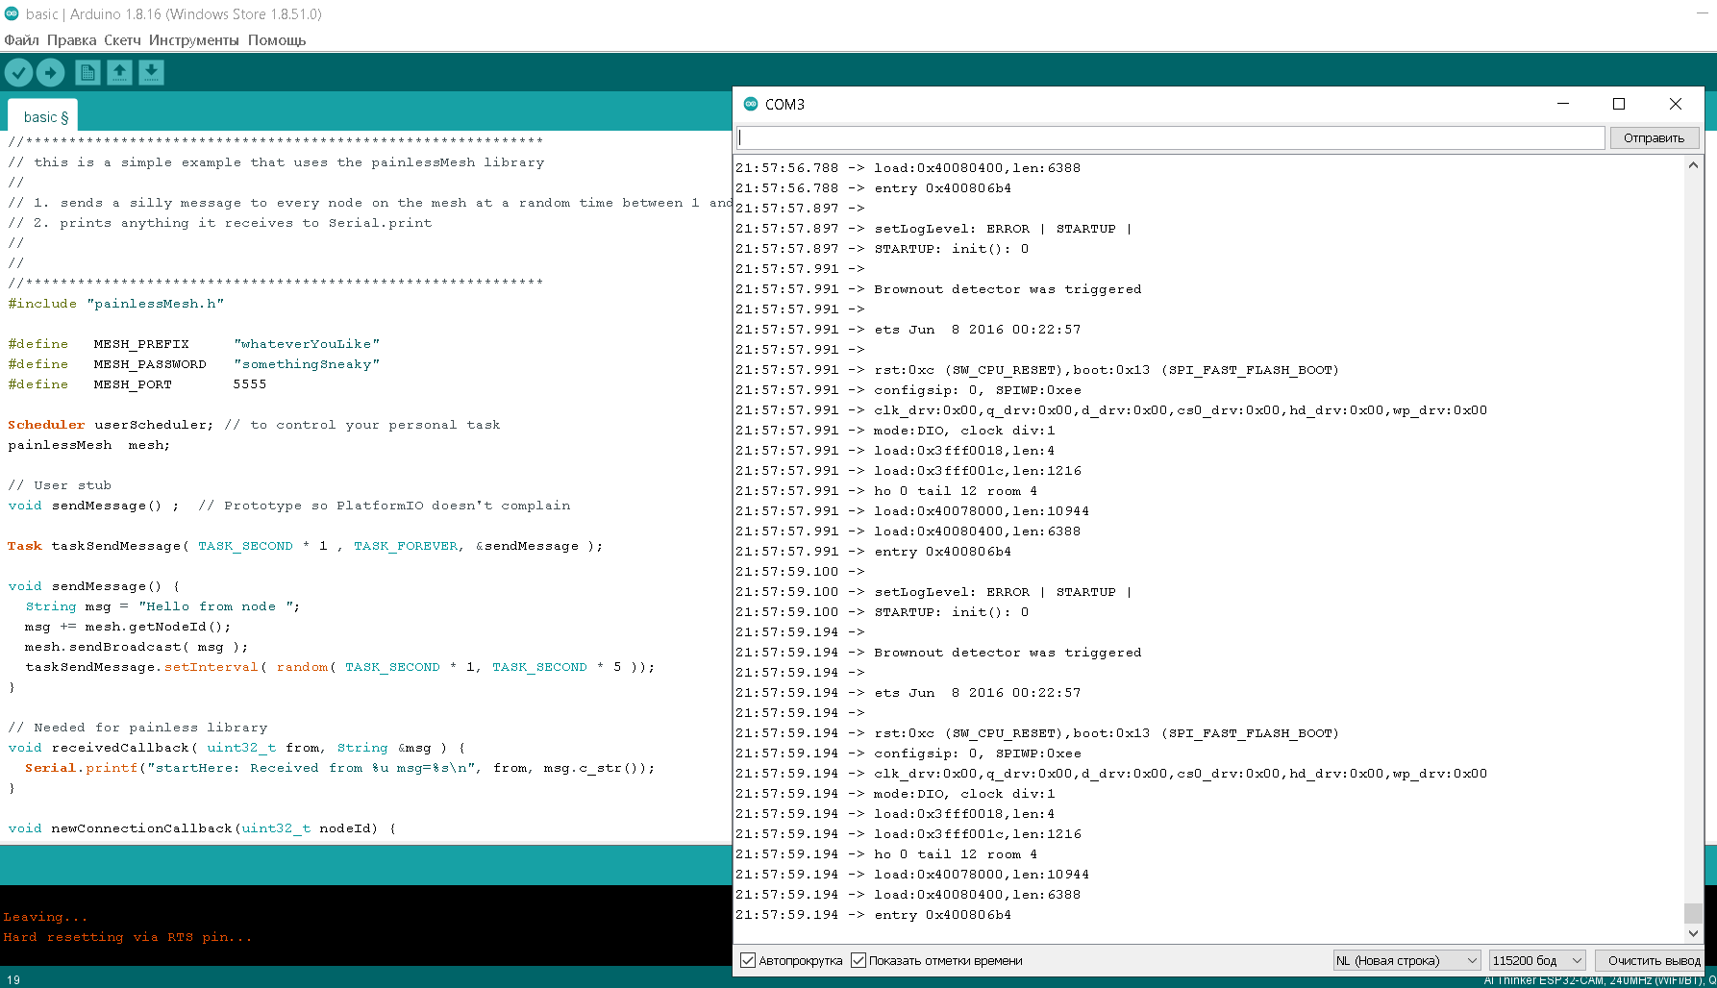Open the NL (Новая строка) line ending dropdown
This screenshot has width=1717, height=988.
click(x=1406, y=960)
